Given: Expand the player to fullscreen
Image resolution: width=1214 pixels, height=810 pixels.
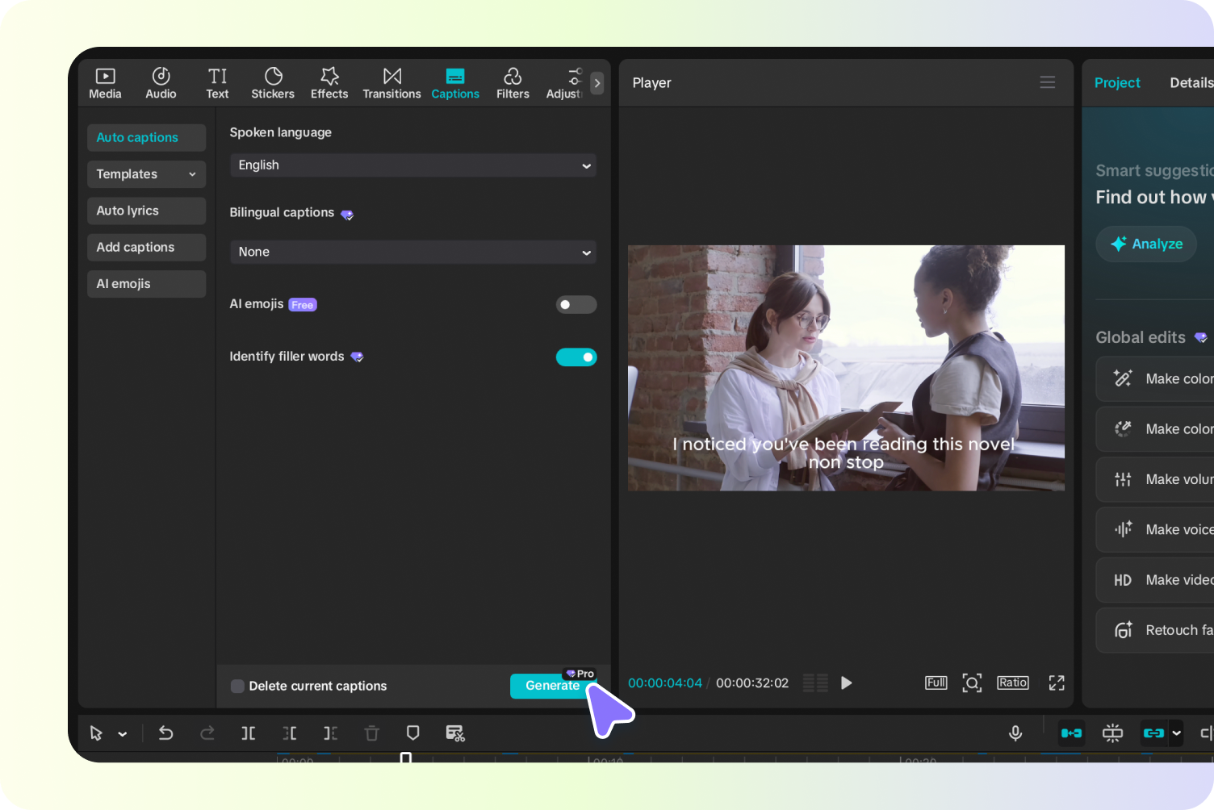Looking at the screenshot, I should click(1056, 683).
